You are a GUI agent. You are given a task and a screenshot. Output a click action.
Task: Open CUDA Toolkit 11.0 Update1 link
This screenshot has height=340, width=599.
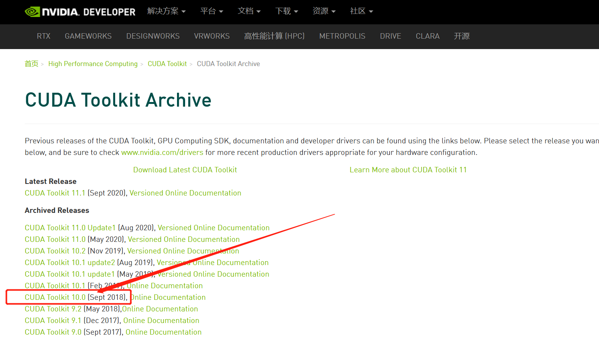pos(70,228)
